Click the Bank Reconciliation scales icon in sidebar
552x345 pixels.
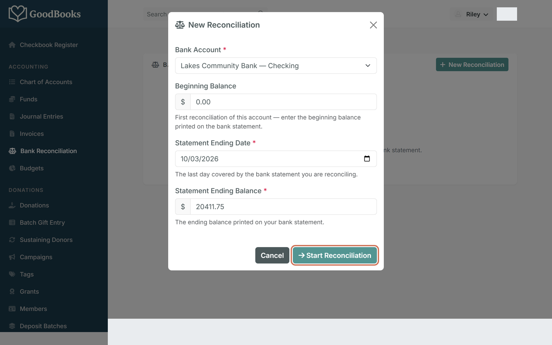click(13, 151)
